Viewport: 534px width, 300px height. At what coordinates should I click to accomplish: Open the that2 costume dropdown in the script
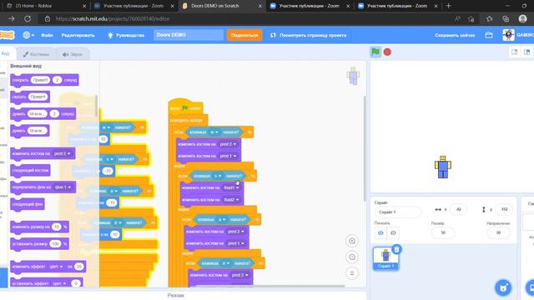click(x=232, y=200)
